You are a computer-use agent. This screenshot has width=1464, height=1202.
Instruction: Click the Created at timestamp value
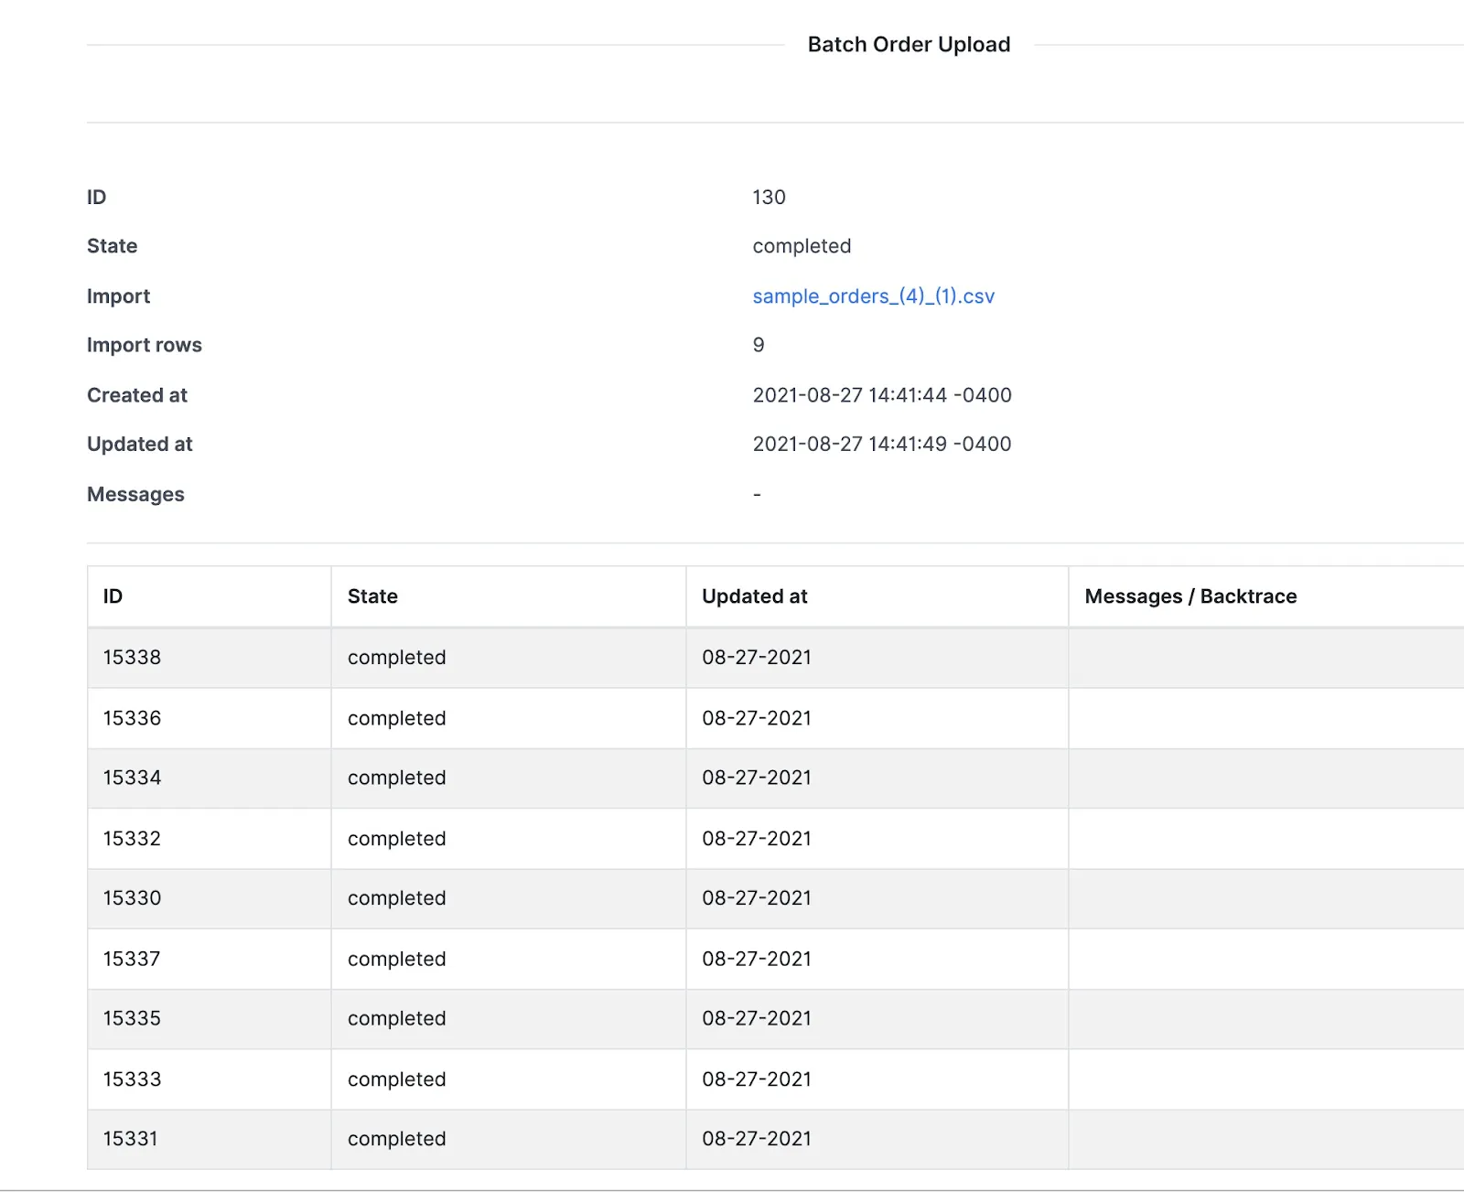[x=882, y=395]
